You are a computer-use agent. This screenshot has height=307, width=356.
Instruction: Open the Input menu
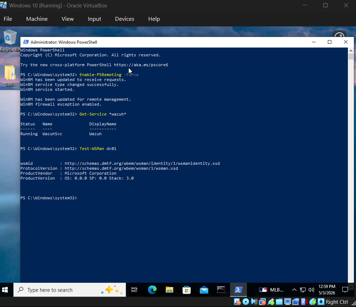click(x=94, y=19)
